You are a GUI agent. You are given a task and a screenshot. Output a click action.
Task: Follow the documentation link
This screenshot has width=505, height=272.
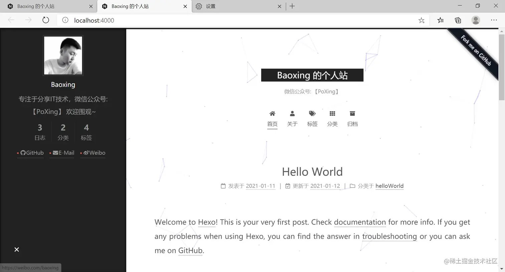pos(360,222)
